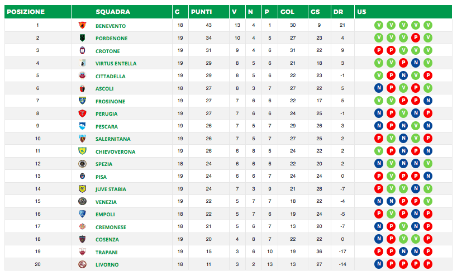Click the SQUADRA column header
This screenshot has height=280, width=457.
pyautogui.click(x=113, y=12)
